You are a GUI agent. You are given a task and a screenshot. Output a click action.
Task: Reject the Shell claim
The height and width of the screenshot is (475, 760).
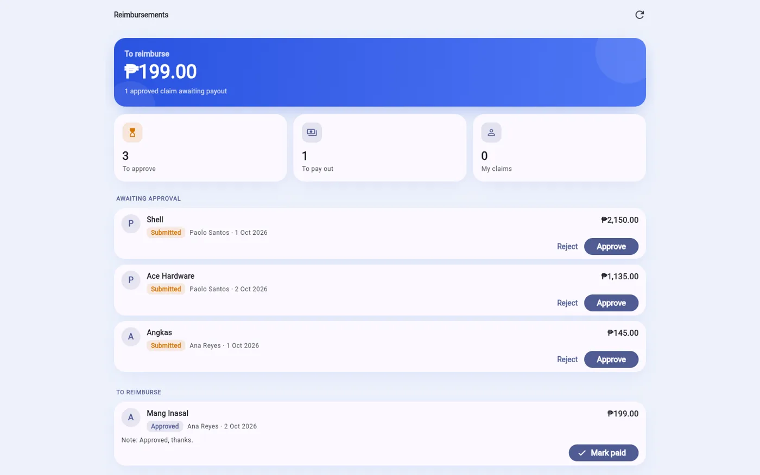pos(567,246)
